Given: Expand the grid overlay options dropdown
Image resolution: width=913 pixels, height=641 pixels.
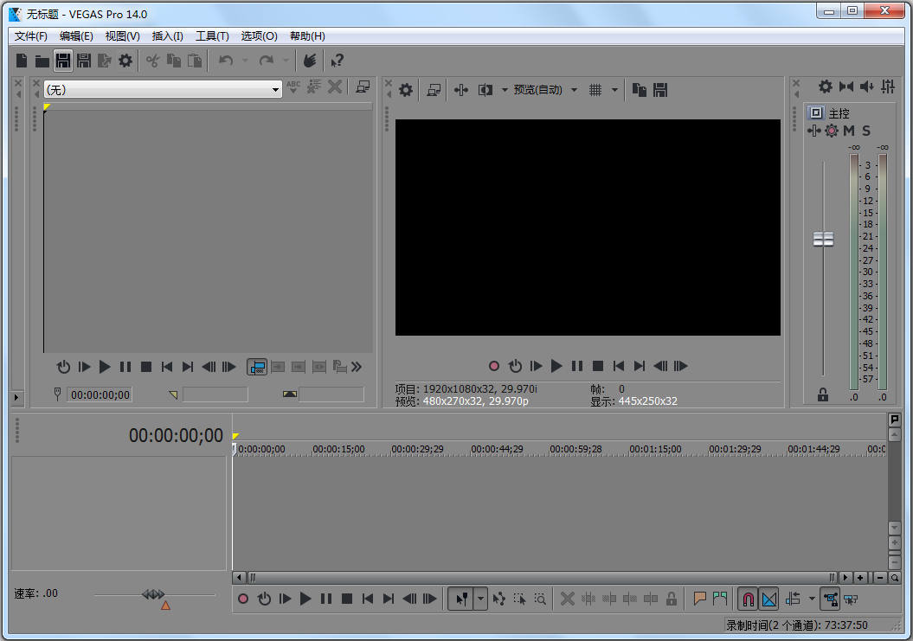Looking at the screenshot, I should click(x=614, y=89).
